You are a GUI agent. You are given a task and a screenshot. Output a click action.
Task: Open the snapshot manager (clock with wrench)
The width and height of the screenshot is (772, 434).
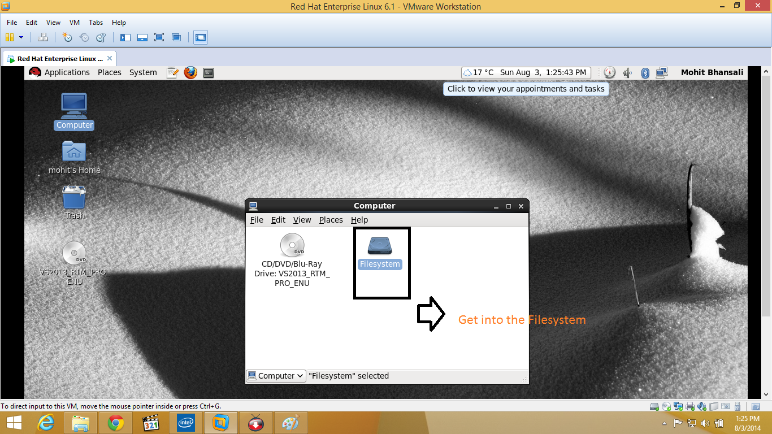[101, 37]
